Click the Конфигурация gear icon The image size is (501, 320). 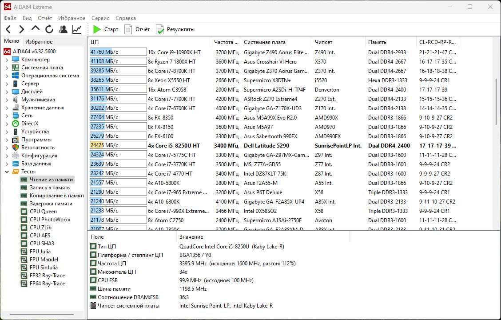[16, 156]
